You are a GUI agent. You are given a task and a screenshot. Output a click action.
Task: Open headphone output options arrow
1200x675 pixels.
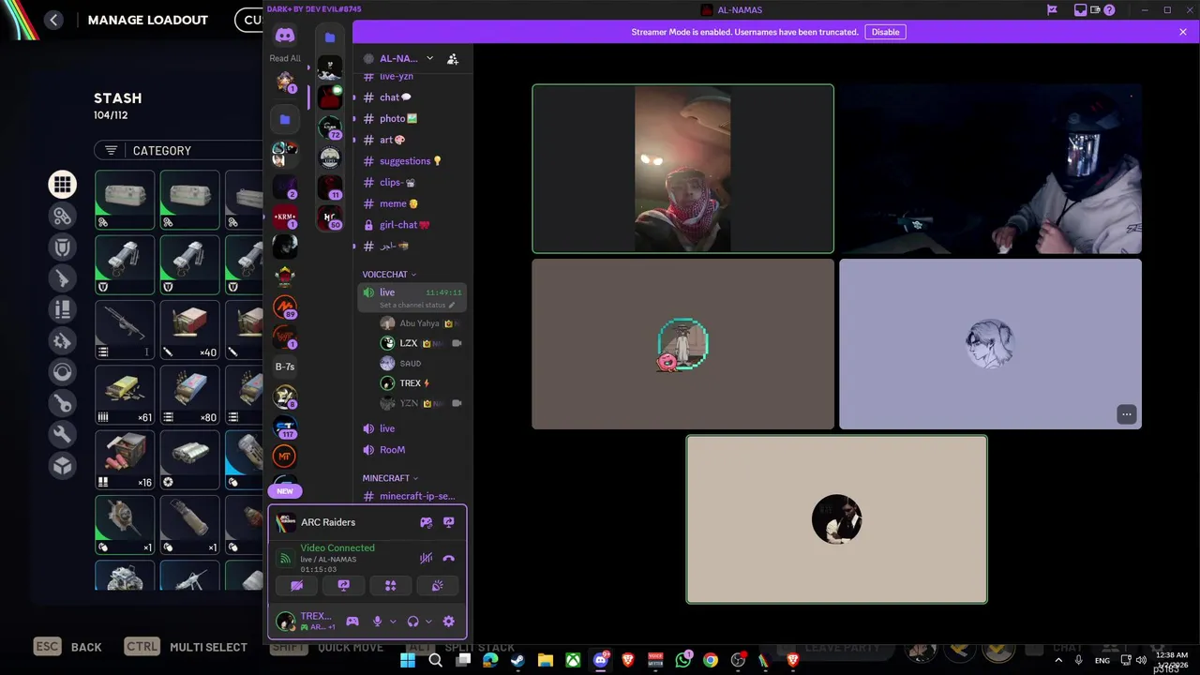[x=428, y=621]
